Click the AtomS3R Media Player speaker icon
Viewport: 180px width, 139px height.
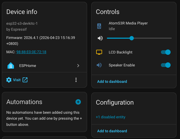tap(99, 26)
